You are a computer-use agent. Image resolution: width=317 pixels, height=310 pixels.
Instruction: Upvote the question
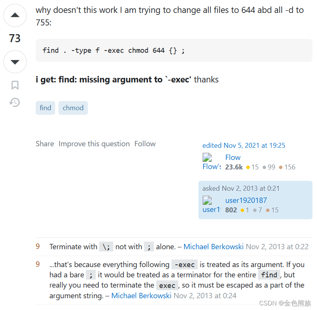pos(15,16)
